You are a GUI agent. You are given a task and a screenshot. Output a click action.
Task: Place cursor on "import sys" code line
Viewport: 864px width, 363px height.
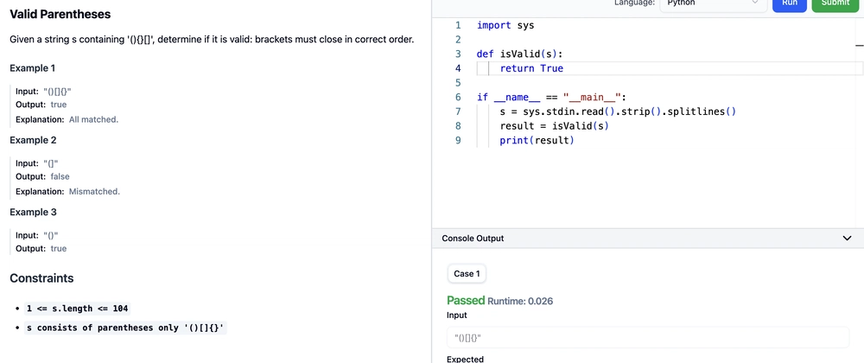pyautogui.click(x=505, y=25)
